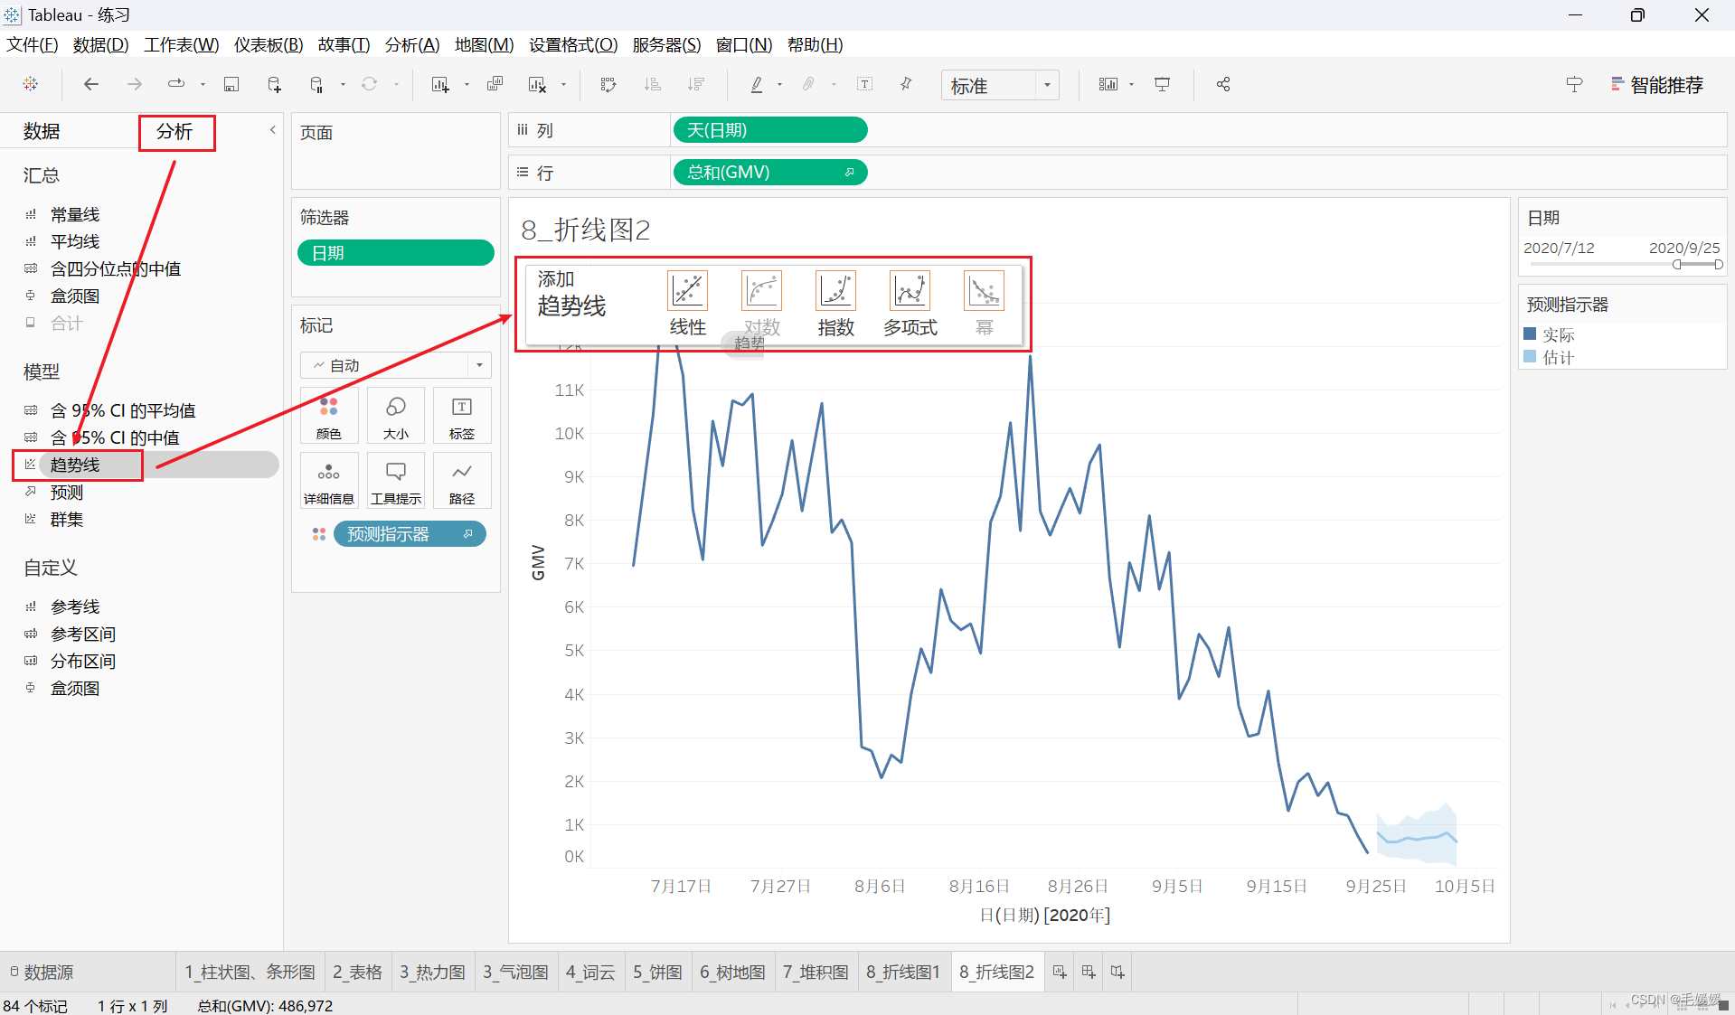Collapse the side pane with the arrow

272,130
